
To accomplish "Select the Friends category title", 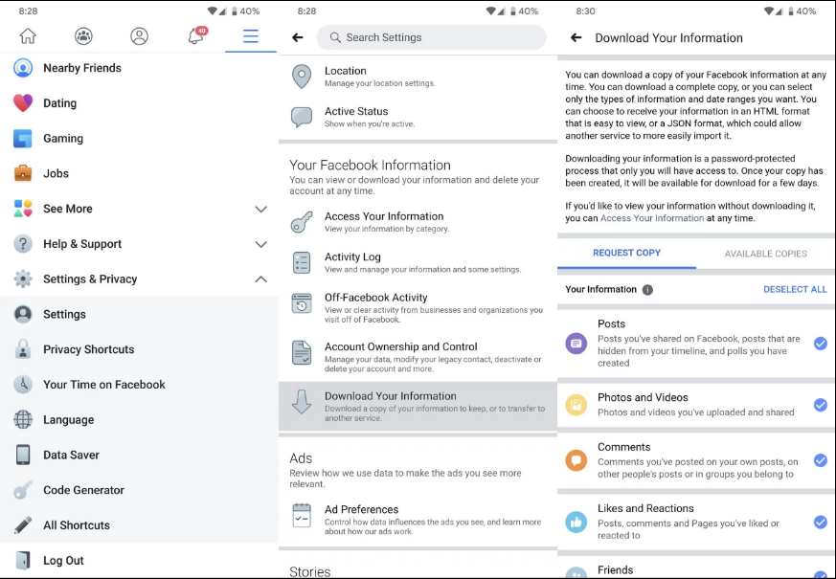I will (616, 570).
